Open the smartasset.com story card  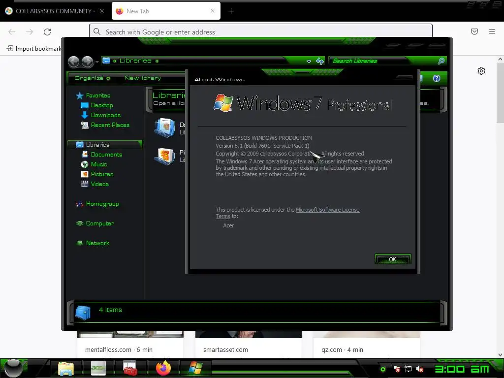249,345
